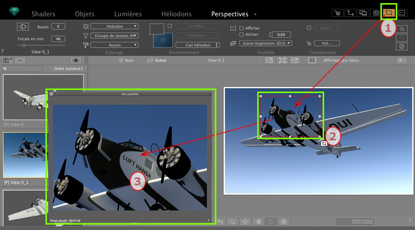Click the layers icon in Visibilité
The image size is (415, 230).
(233, 43)
